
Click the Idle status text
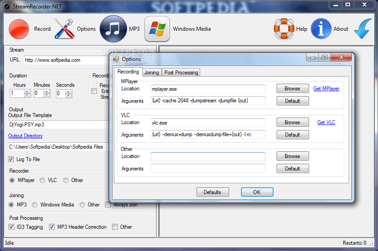tap(10, 243)
